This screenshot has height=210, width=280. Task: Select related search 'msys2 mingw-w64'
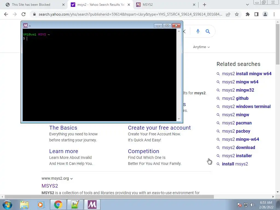pyautogui.click(x=240, y=139)
